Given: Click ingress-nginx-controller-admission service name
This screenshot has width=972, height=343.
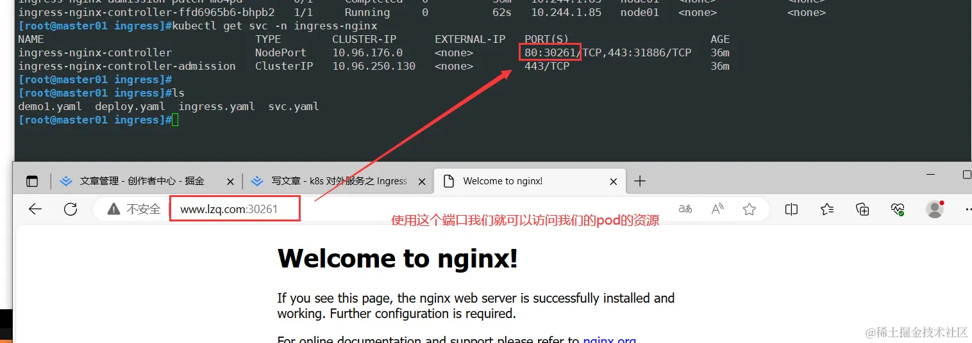Looking at the screenshot, I should [x=127, y=66].
